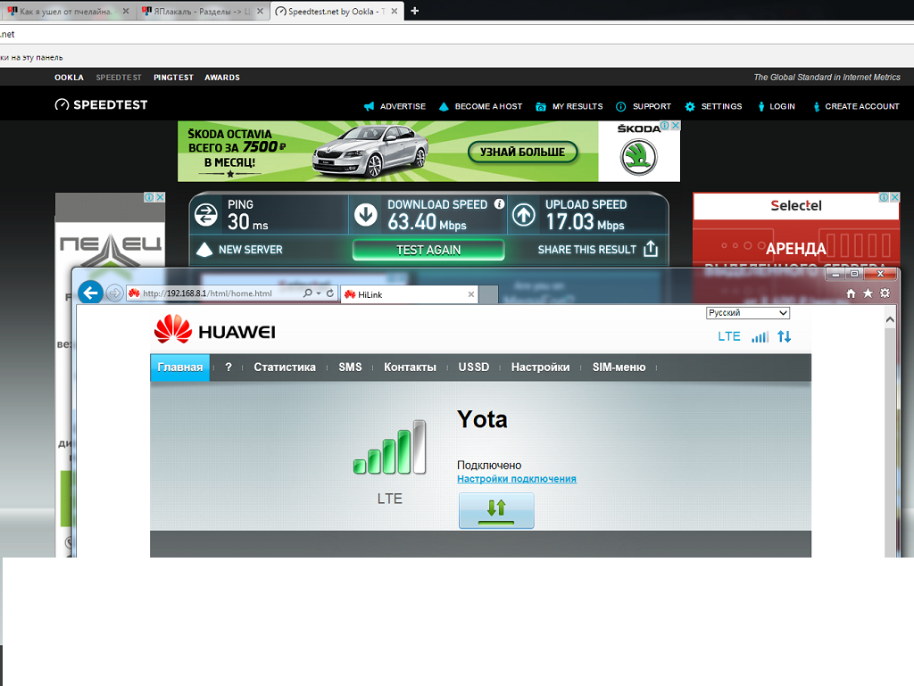Click the tools gear icon in HiLink window
Image resolution: width=914 pixels, height=686 pixels.
(x=885, y=293)
